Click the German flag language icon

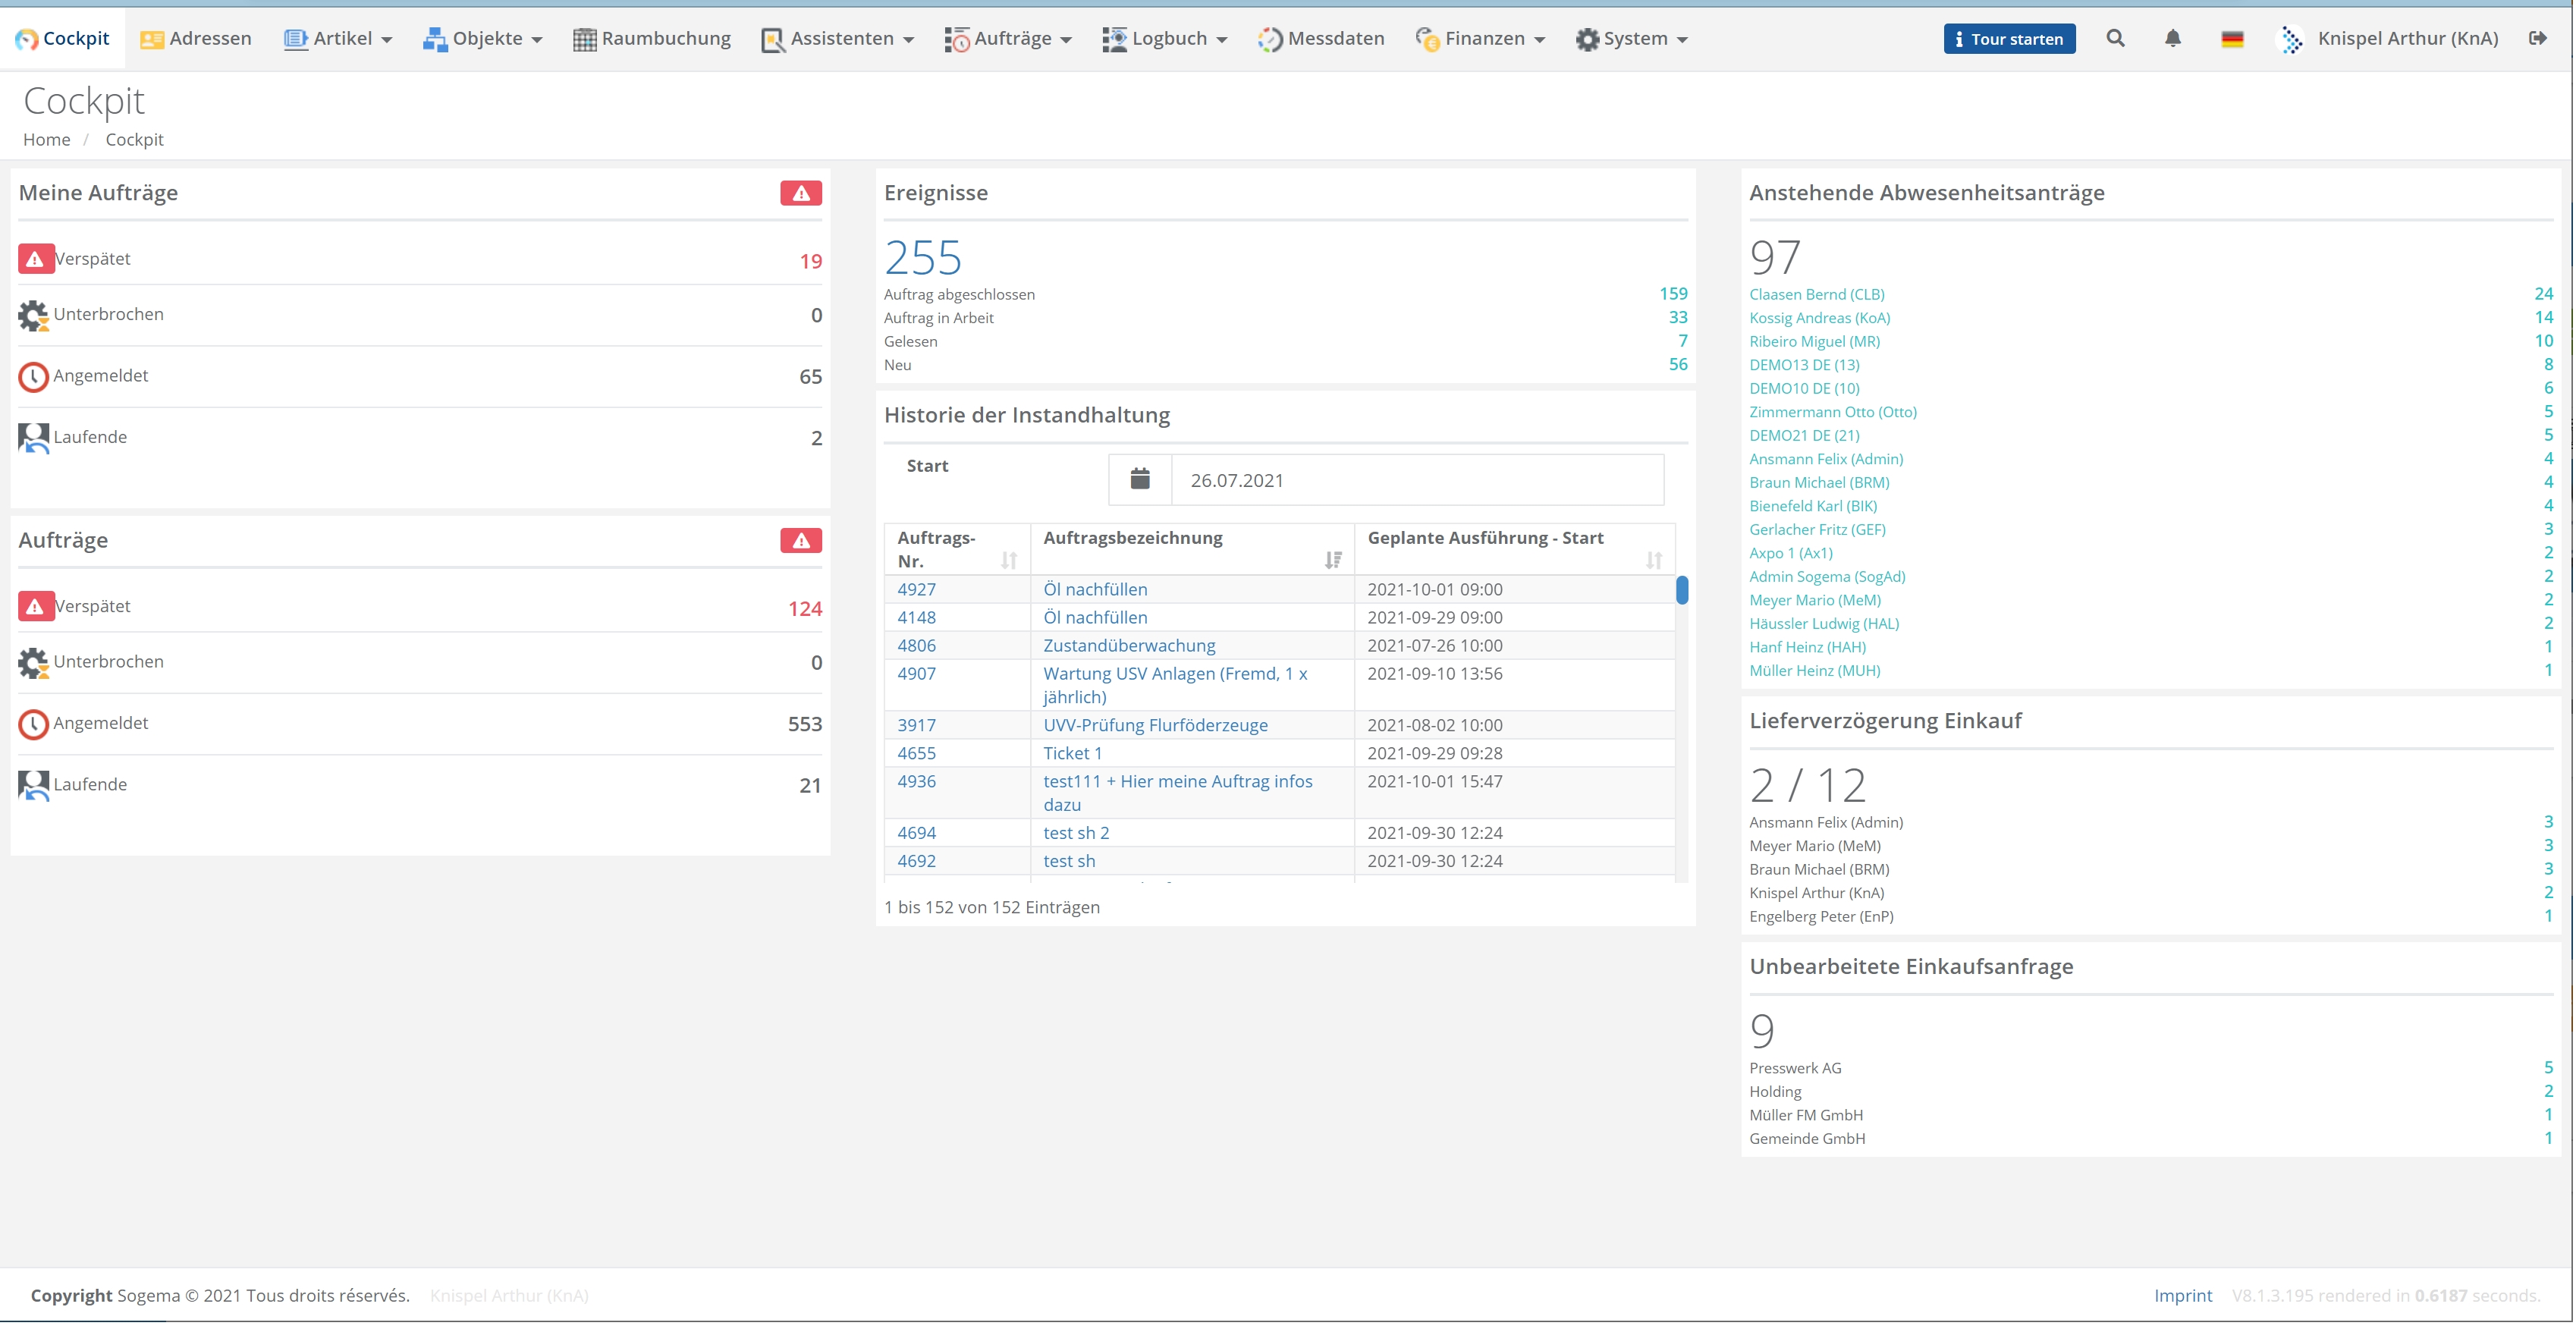pos(2232,39)
